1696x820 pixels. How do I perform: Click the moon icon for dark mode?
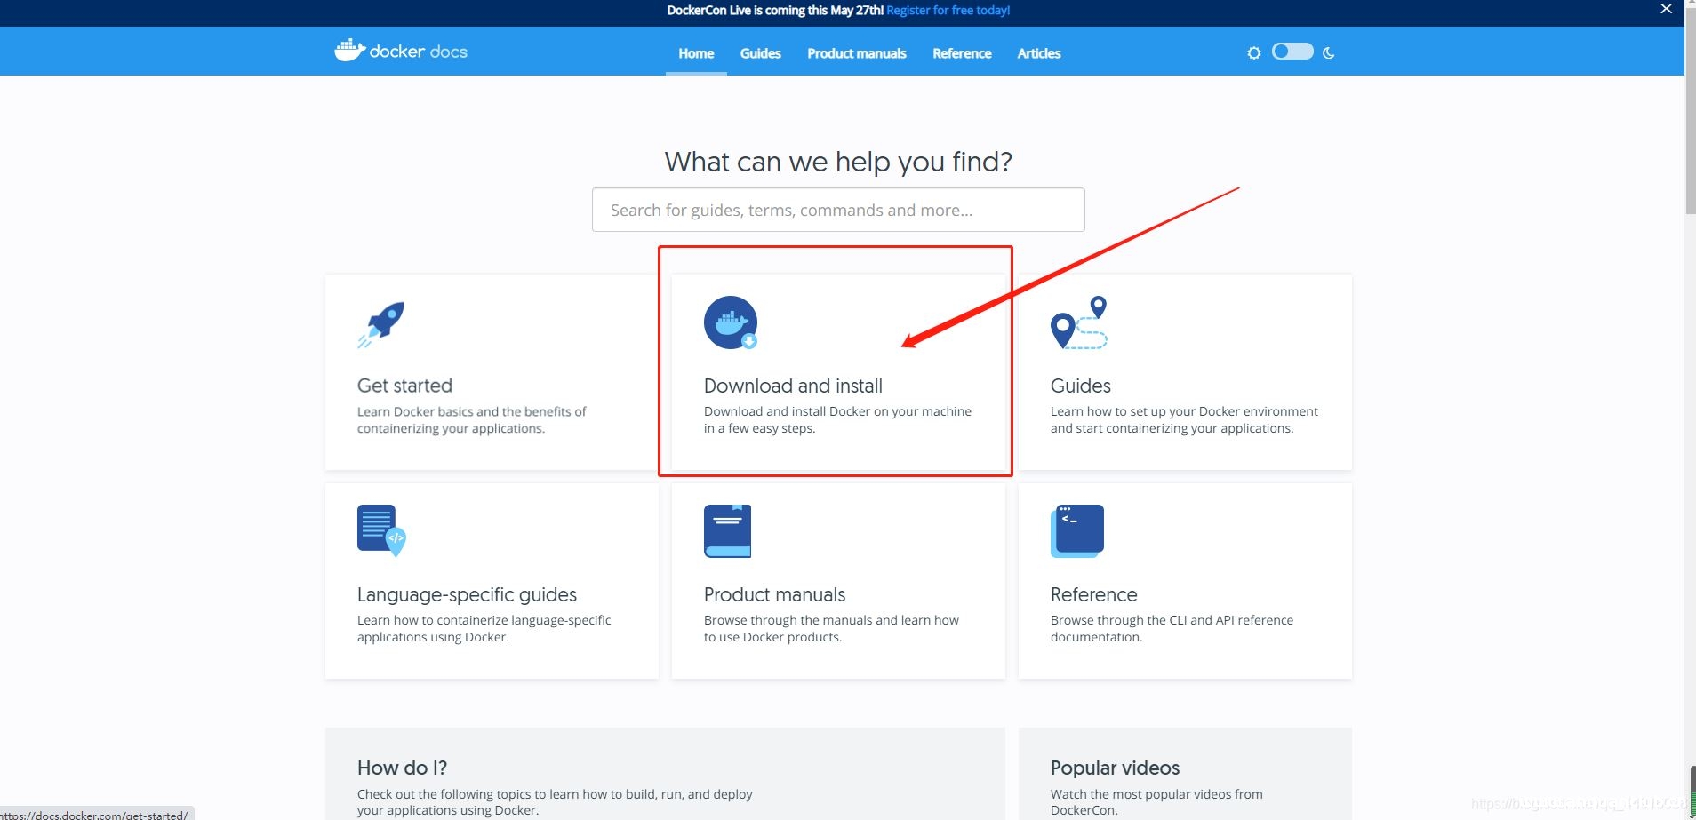click(1327, 52)
